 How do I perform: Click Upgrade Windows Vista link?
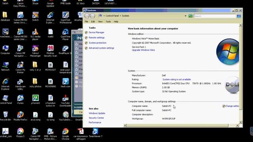click(143, 50)
